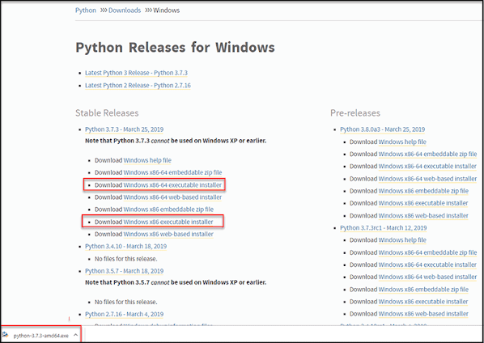Image resolution: width=484 pixels, height=343 pixels.
Task: Download x86-64 executable installer under Python 3.7.3 stable
Action: [x=172, y=185]
